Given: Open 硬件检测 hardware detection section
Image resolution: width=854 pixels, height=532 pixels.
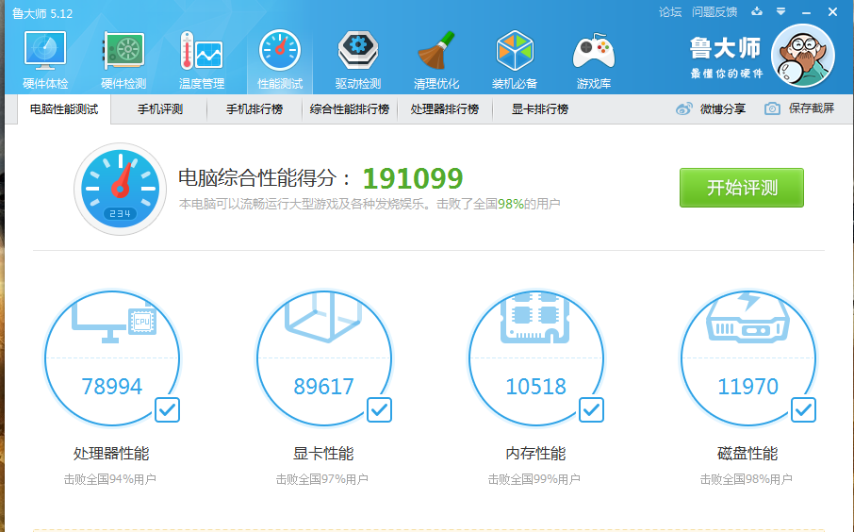Looking at the screenshot, I should click(123, 59).
